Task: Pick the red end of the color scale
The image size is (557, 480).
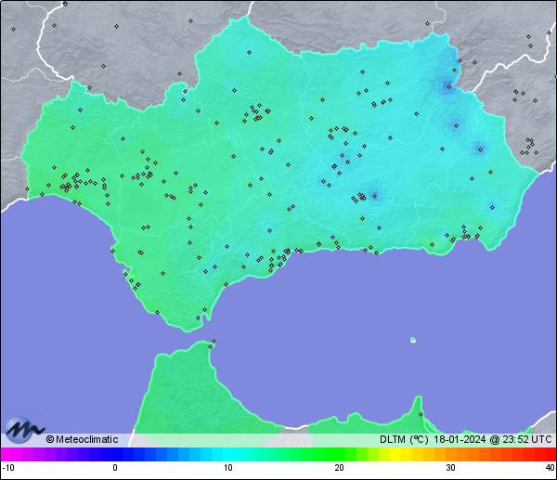Action: click(x=549, y=454)
